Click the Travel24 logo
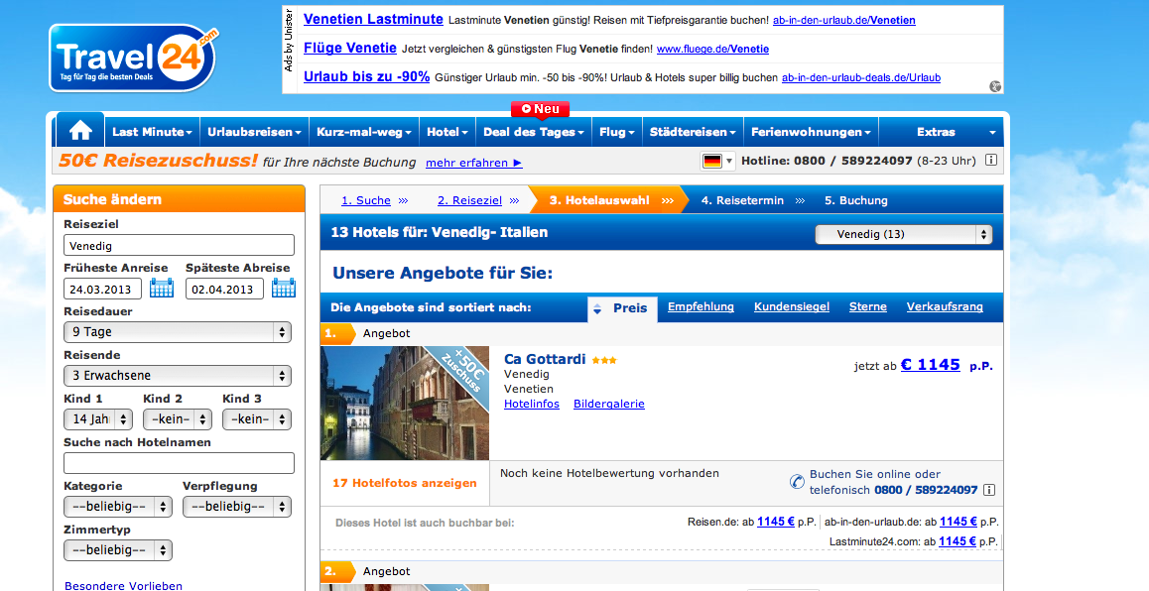The height and width of the screenshot is (591, 1149). [x=132, y=58]
